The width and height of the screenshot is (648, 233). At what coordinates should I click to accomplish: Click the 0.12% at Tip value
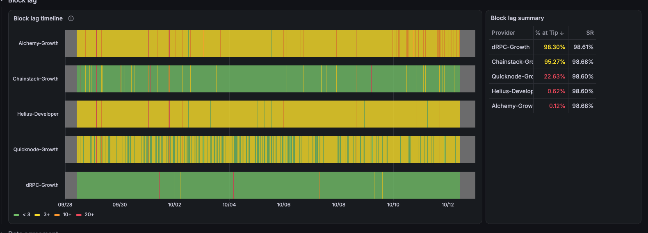pyautogui.click(x=557, y=106)
